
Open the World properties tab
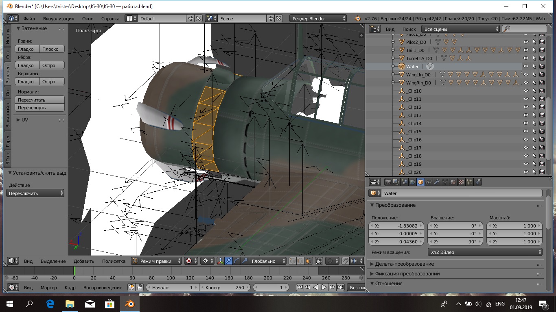412,182
